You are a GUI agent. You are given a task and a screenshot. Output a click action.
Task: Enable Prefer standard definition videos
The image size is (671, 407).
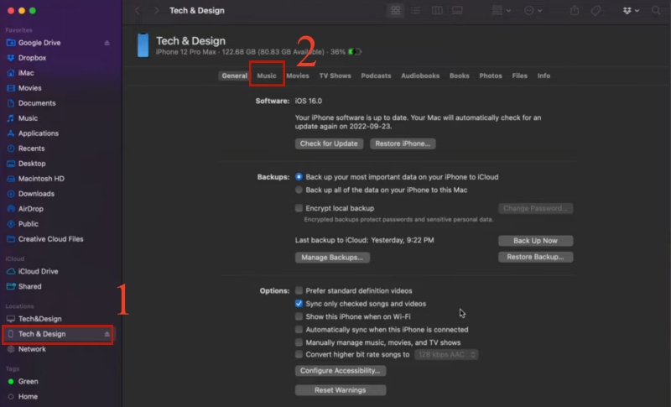point(299,290)
